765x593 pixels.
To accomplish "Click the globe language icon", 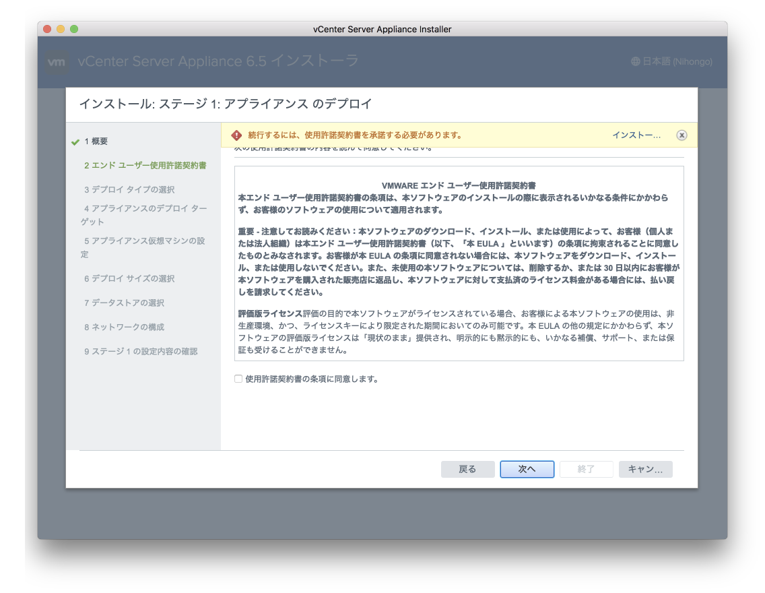I will pyautogui.click(x=635, y=61).
